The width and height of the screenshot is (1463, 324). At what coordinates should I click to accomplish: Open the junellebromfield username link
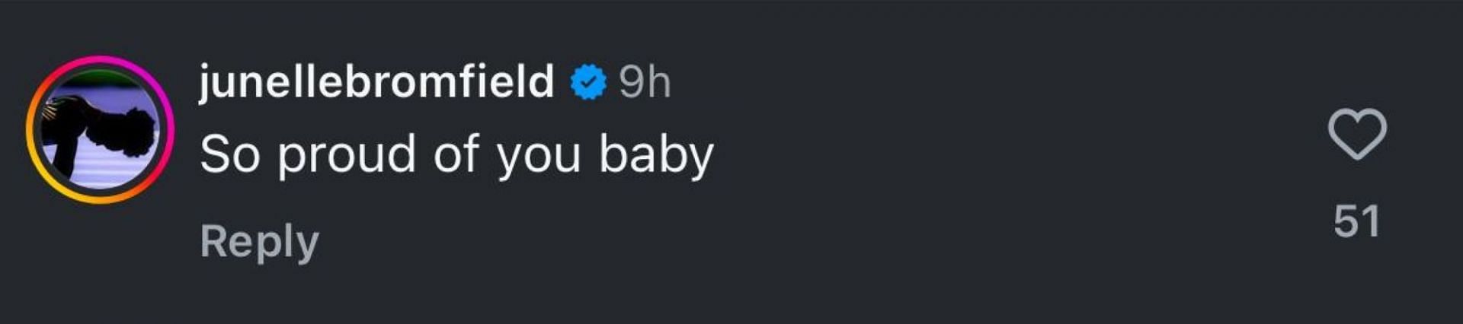point(376,81)
